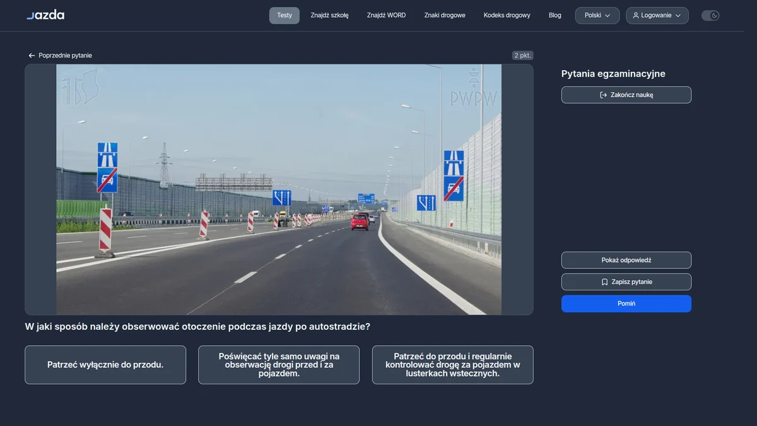The width and height of the screenshot is (757, 426).
Task: Go back via Poprzednie pytanie link
Action: [x=60, y=56]
